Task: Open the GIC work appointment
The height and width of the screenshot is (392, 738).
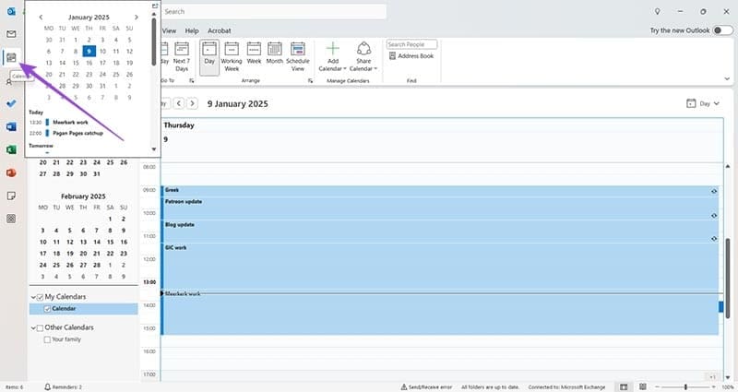Action: coord(440,266)
